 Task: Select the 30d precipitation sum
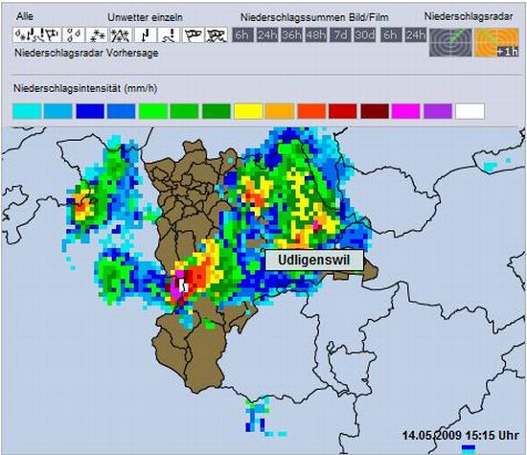pos(365,34)
